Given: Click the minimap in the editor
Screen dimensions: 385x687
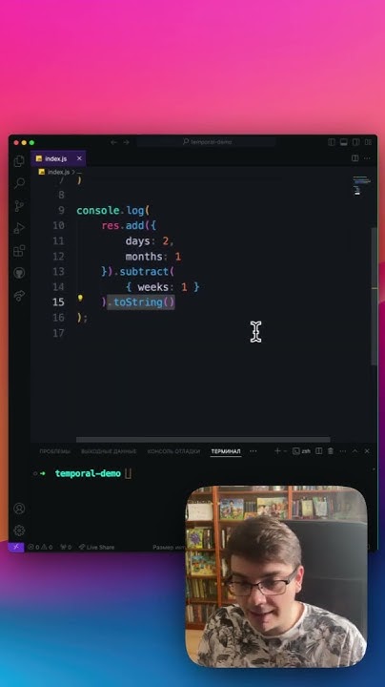Looking at the screenshot, I should (361, 186).
